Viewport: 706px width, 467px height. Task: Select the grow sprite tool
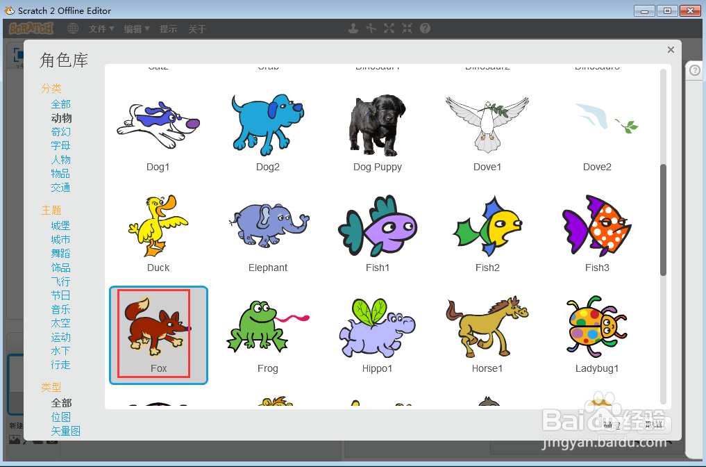389,28
